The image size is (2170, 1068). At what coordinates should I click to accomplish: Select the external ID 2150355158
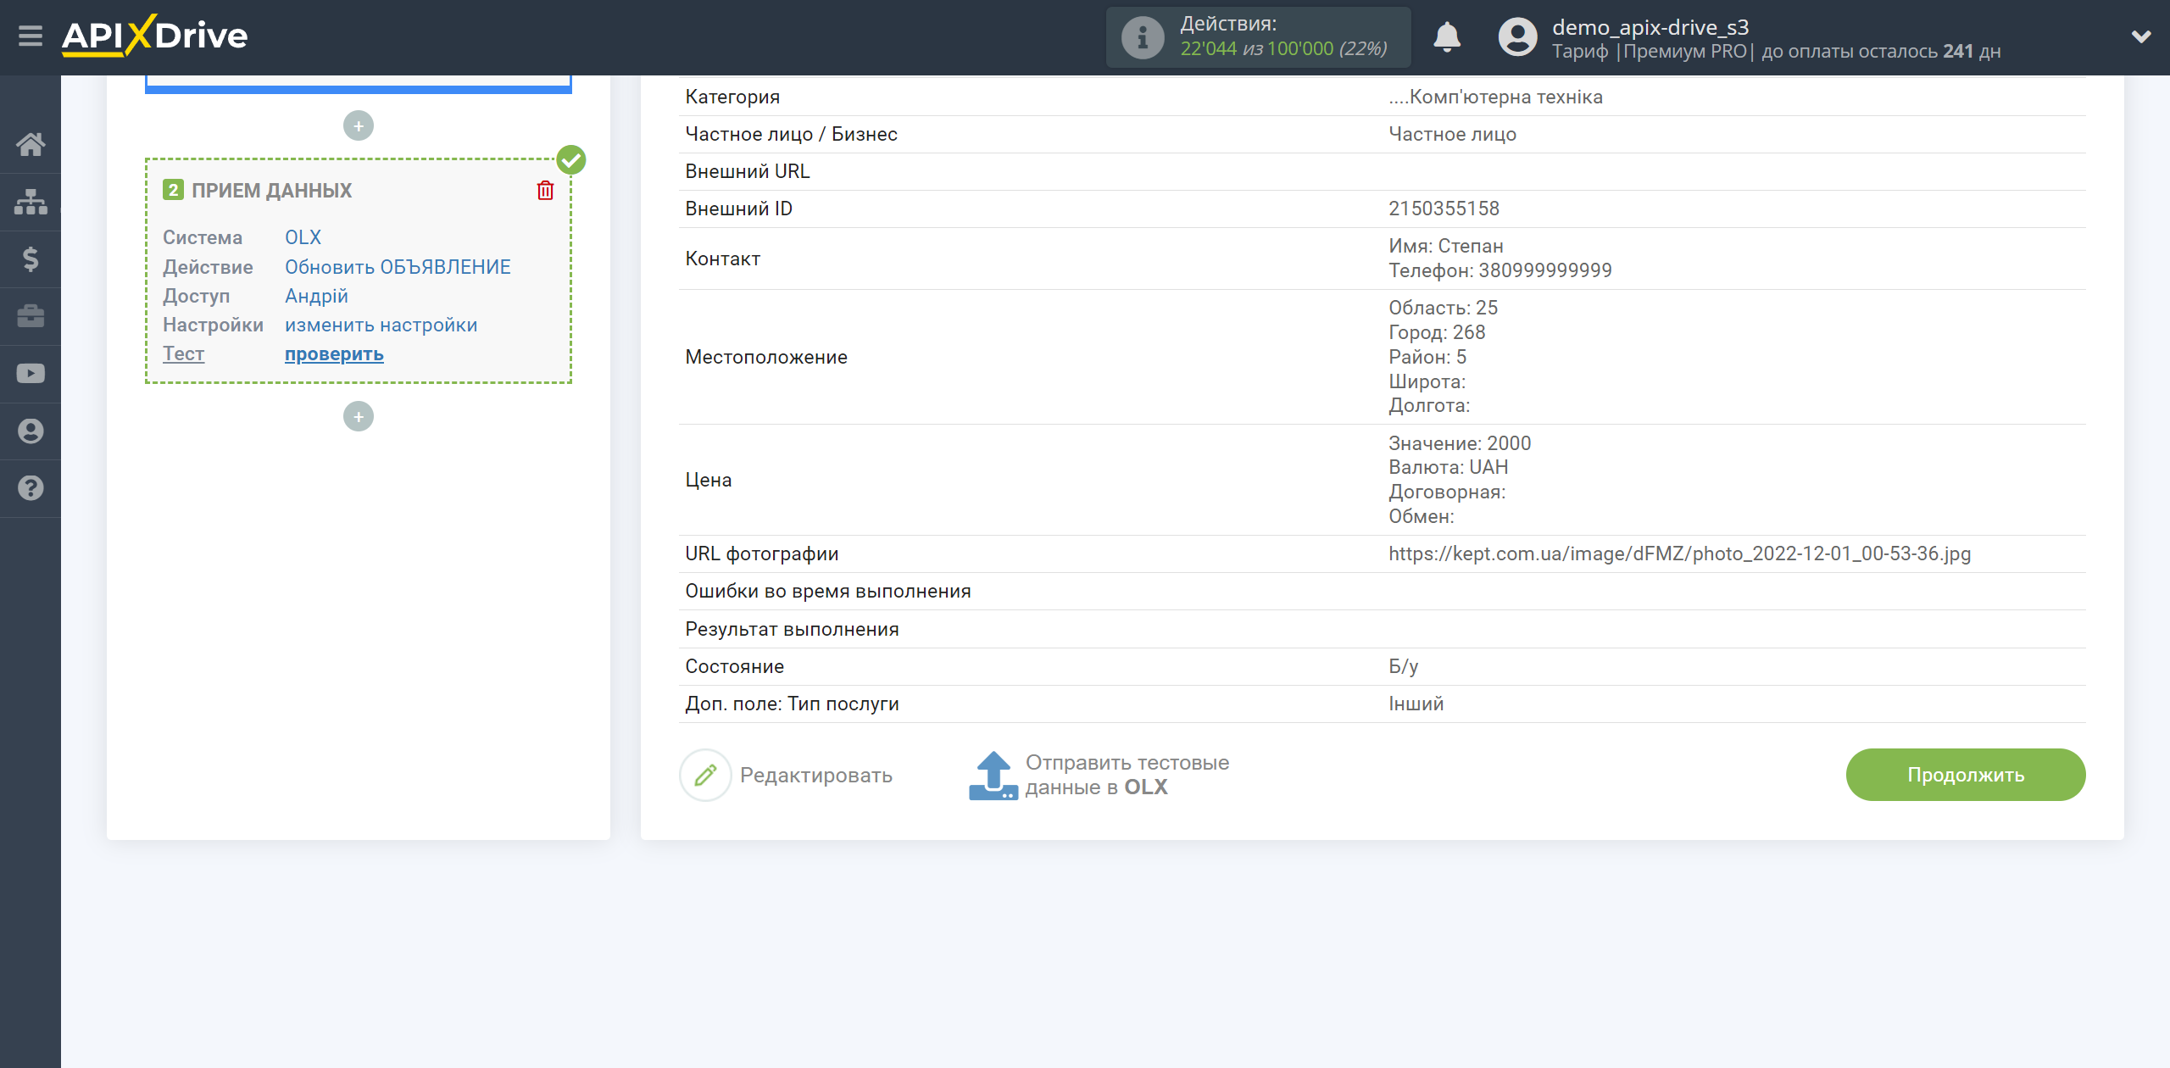click(1444, 209)
